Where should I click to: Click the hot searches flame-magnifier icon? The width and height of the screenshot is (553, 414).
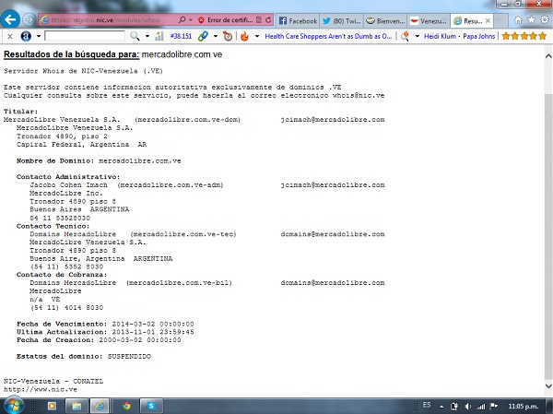click(x=405, y=36)
